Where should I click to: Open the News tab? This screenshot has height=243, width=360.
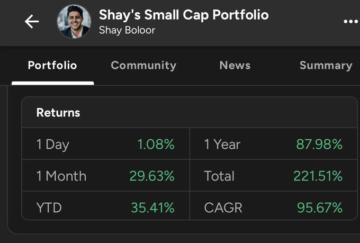tap(235, 66)
